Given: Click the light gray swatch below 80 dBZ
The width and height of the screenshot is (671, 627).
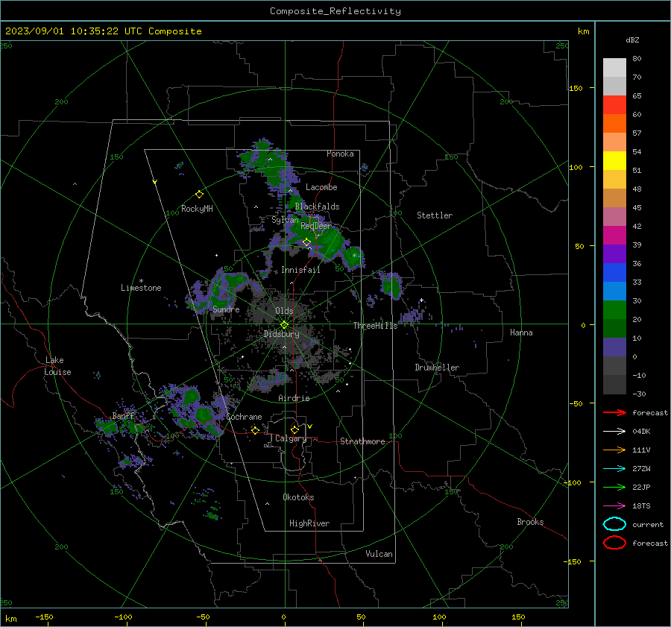Looking at the screenshot, I should click(x=614, y=68).
